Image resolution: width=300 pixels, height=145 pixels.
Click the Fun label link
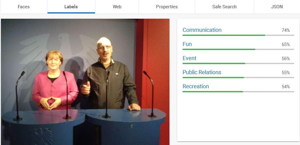[x=187, y=44]
